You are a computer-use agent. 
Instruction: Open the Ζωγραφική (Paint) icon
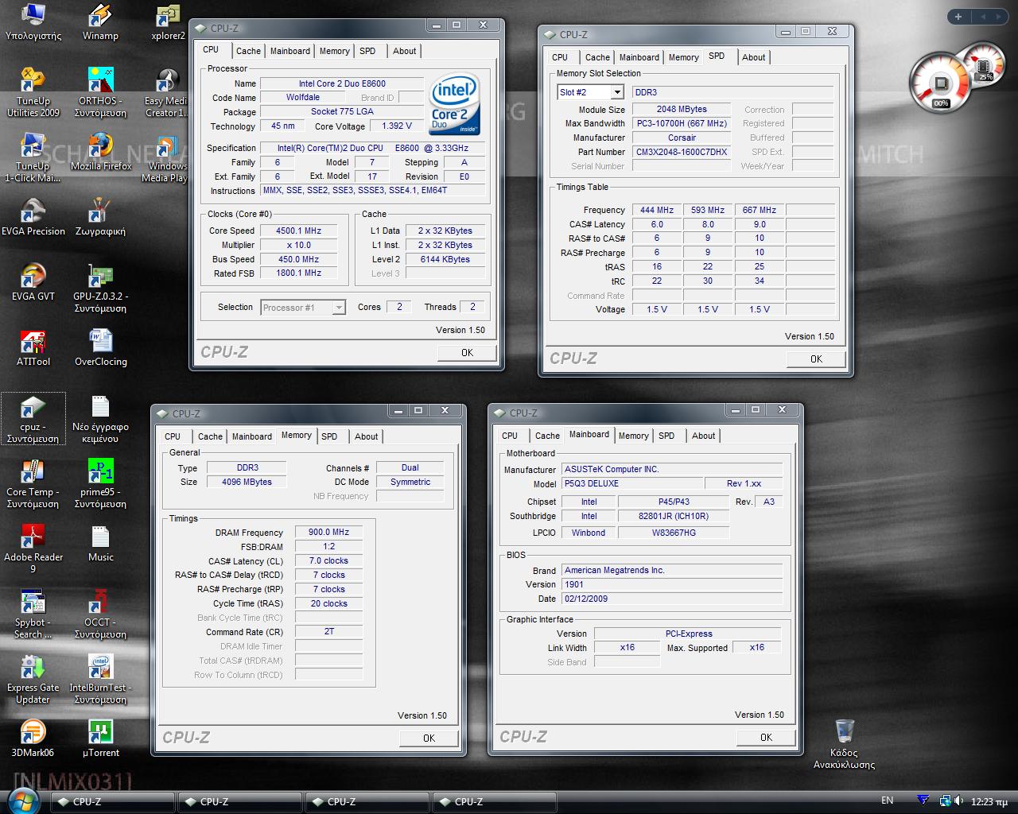click(100, 217)
